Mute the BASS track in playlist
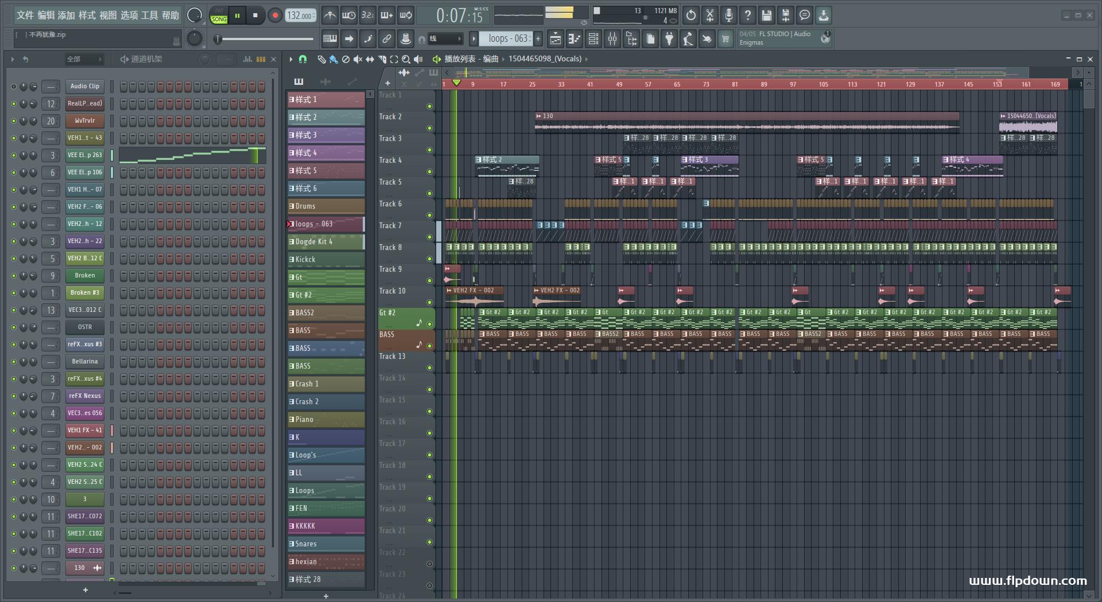Image resolution: width=1102 pixels, height=602 pixels. coord(429,346)
